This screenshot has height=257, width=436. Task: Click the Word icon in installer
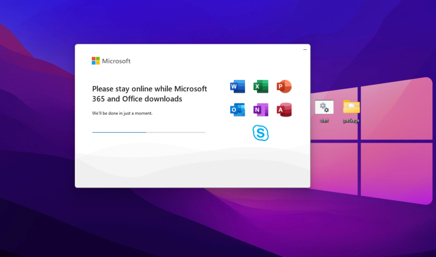coord(238,86)
